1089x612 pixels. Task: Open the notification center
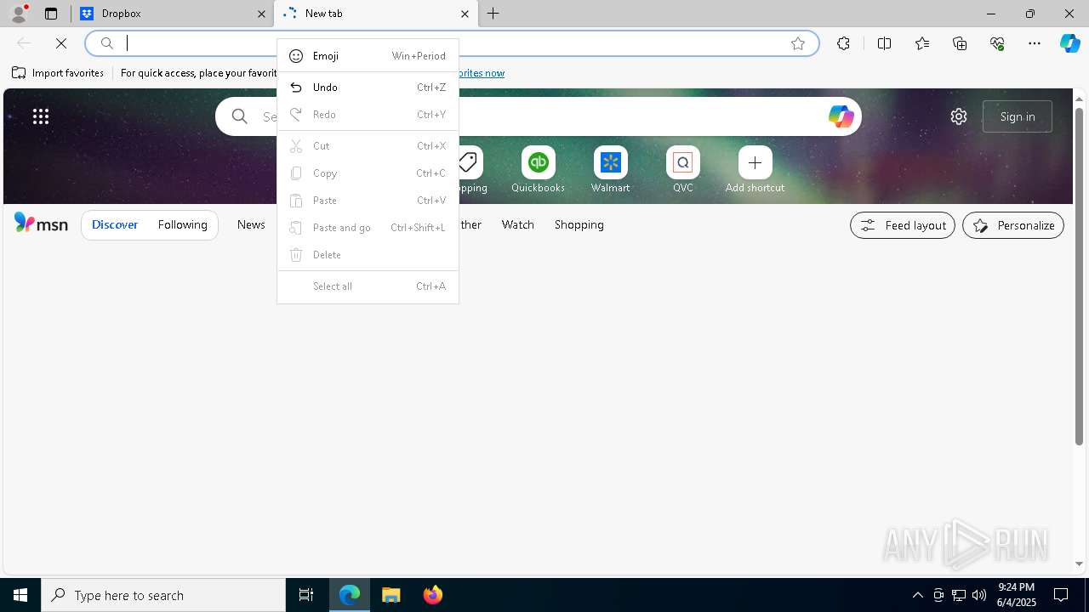(x=1062, y=595)
